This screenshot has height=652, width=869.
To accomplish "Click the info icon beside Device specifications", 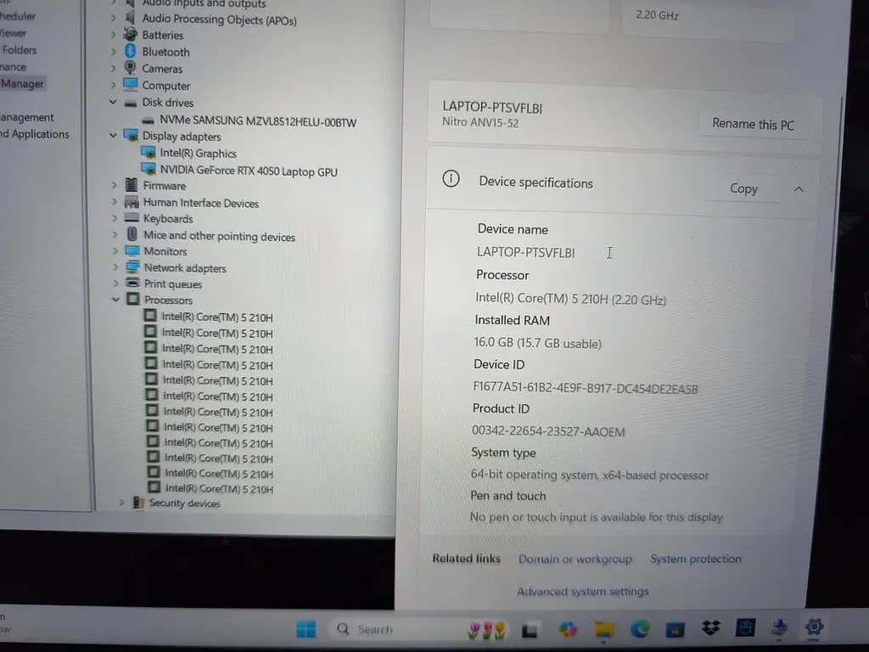I will click(x=451, y=178).
